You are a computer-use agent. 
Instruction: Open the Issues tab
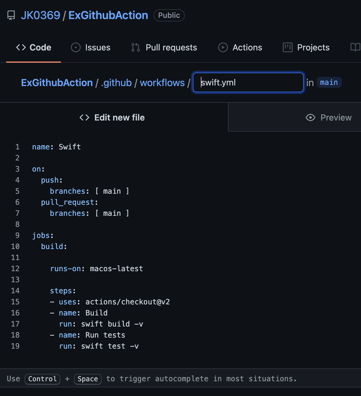(x=91, y=47)
